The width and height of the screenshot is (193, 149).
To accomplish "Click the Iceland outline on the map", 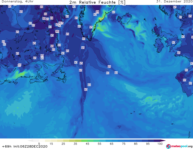I will click(x=124, y=18).
